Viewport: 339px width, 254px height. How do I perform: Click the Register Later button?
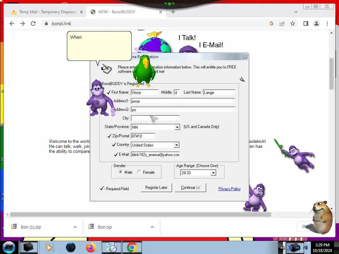(x=156, y=188)
